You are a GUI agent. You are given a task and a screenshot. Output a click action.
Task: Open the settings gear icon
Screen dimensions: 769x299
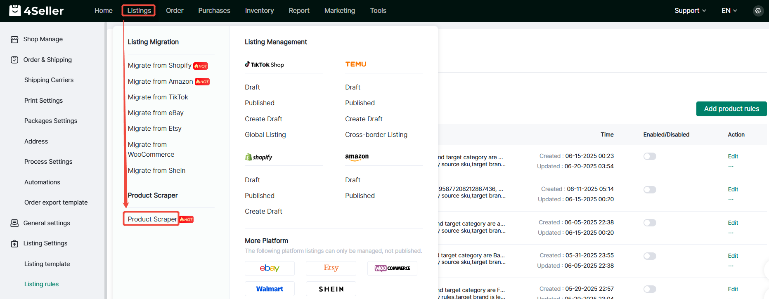pyautogui.click(x=758, y=11)
